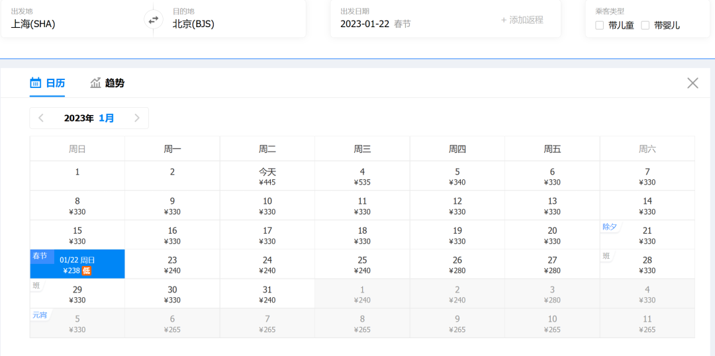The image size is (715, 356).
Task: Choose January 27 priced ¥280
Action: point(552,264)
